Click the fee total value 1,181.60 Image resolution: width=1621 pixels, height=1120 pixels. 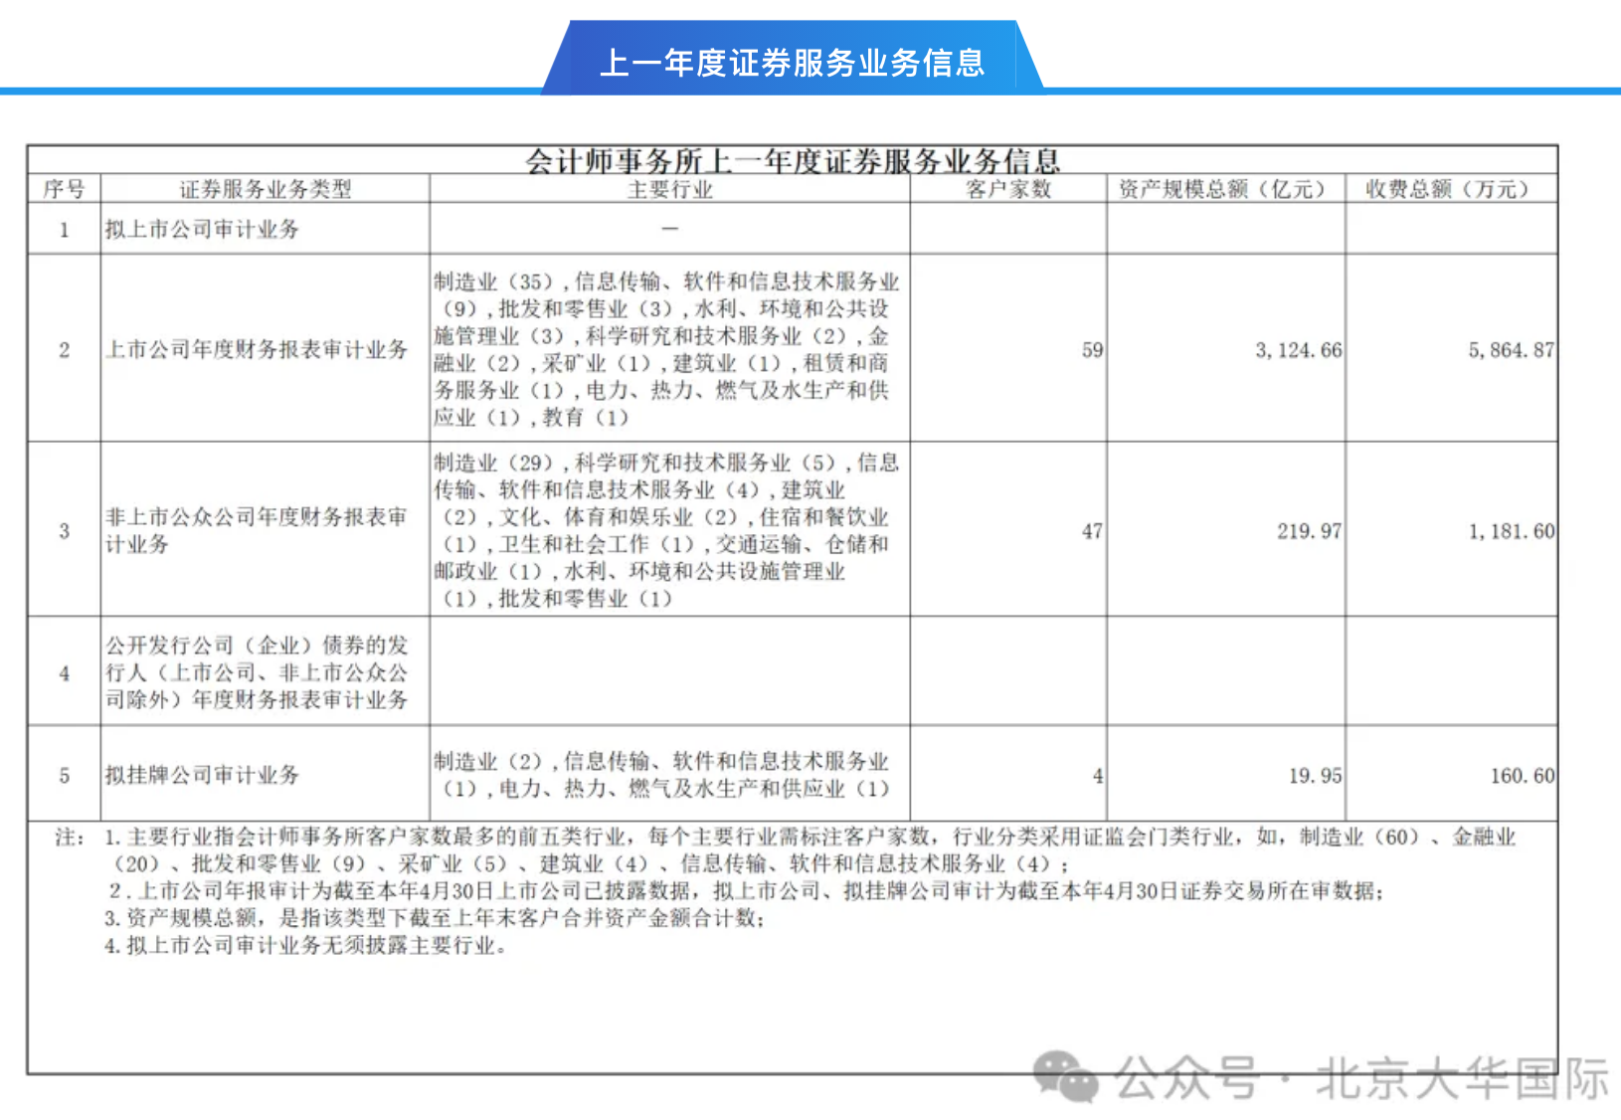[x=1511, y=531]
